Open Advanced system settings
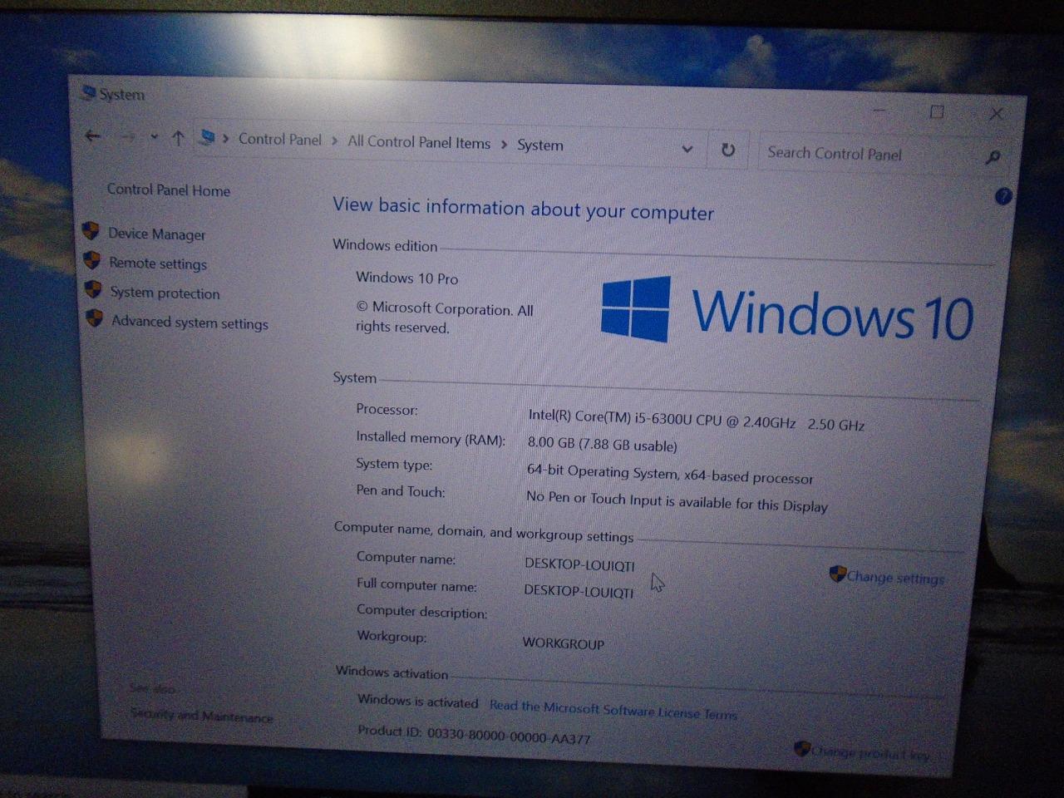 190,323
